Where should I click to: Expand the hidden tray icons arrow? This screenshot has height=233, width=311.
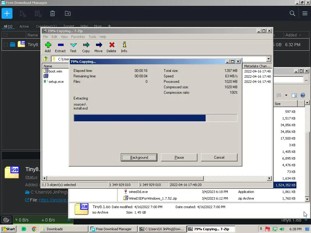pyautogui.click(x=261, y=229)
